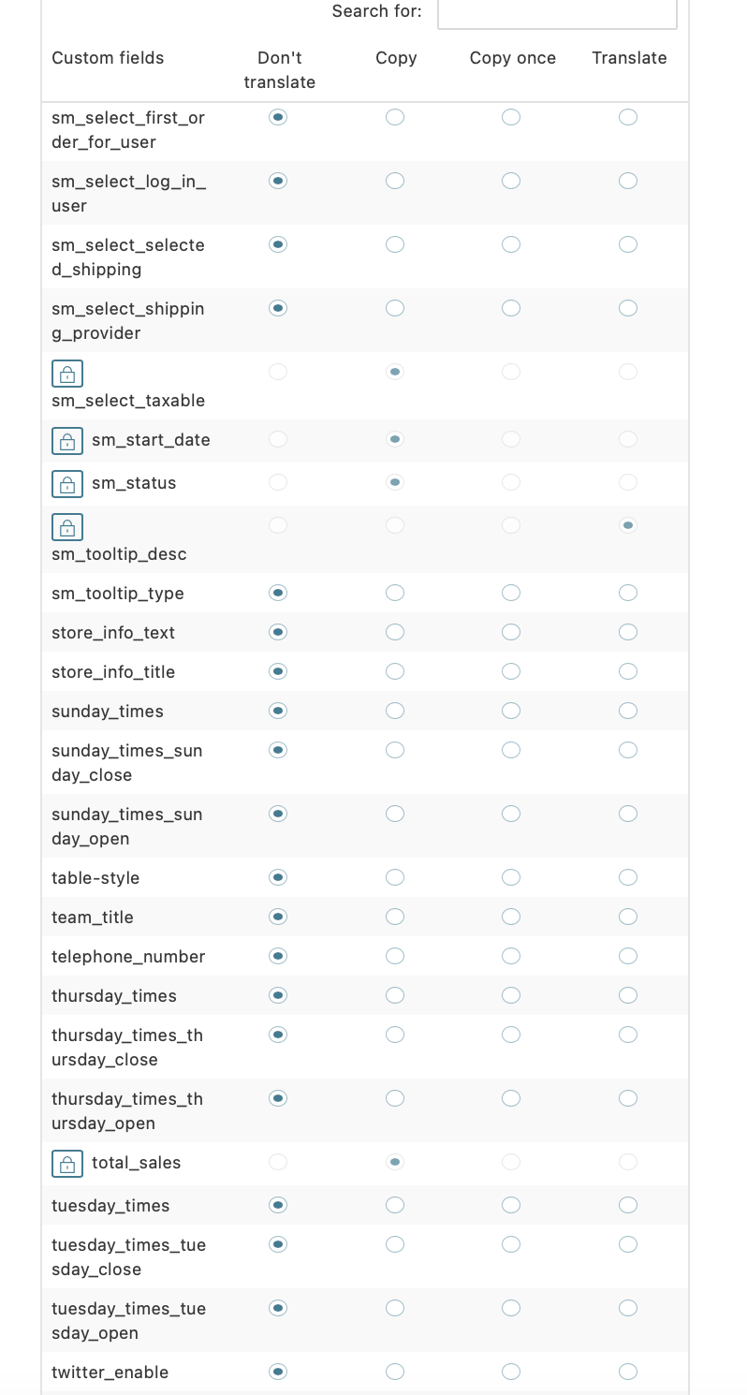Set store_info_title to Copy
The width and height of the screenshot is (747, 1395).
click(395, 671)
